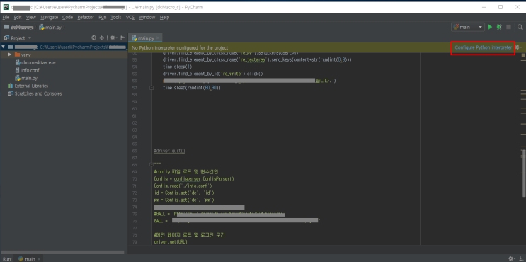Click code fold marker at line 57
526x262 pixels.
[x=151, y=88]
